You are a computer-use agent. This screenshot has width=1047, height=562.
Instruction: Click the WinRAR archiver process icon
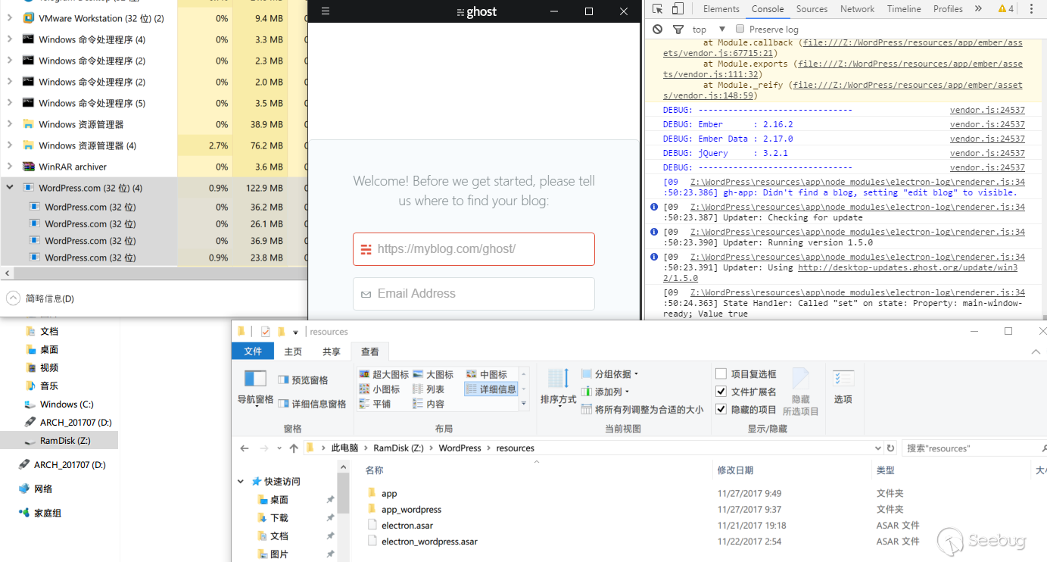point(28,167)
